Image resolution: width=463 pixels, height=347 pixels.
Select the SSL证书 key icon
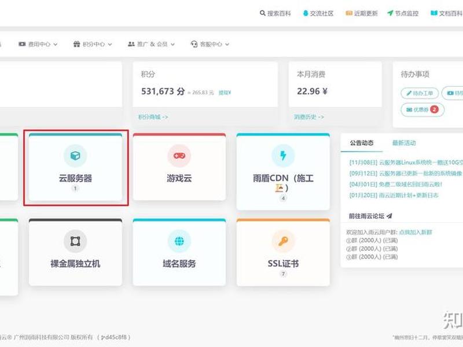(283, 241)
